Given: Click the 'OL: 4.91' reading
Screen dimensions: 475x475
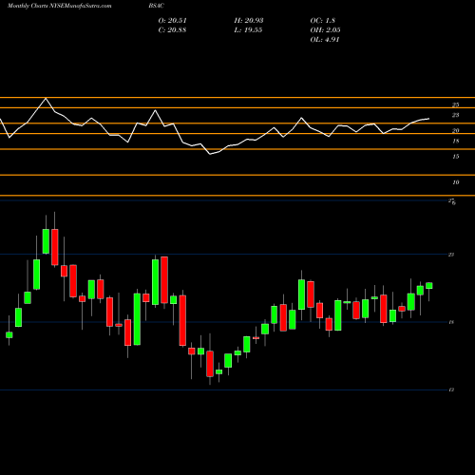Looking at the screenshot, I should pos(325,40).
